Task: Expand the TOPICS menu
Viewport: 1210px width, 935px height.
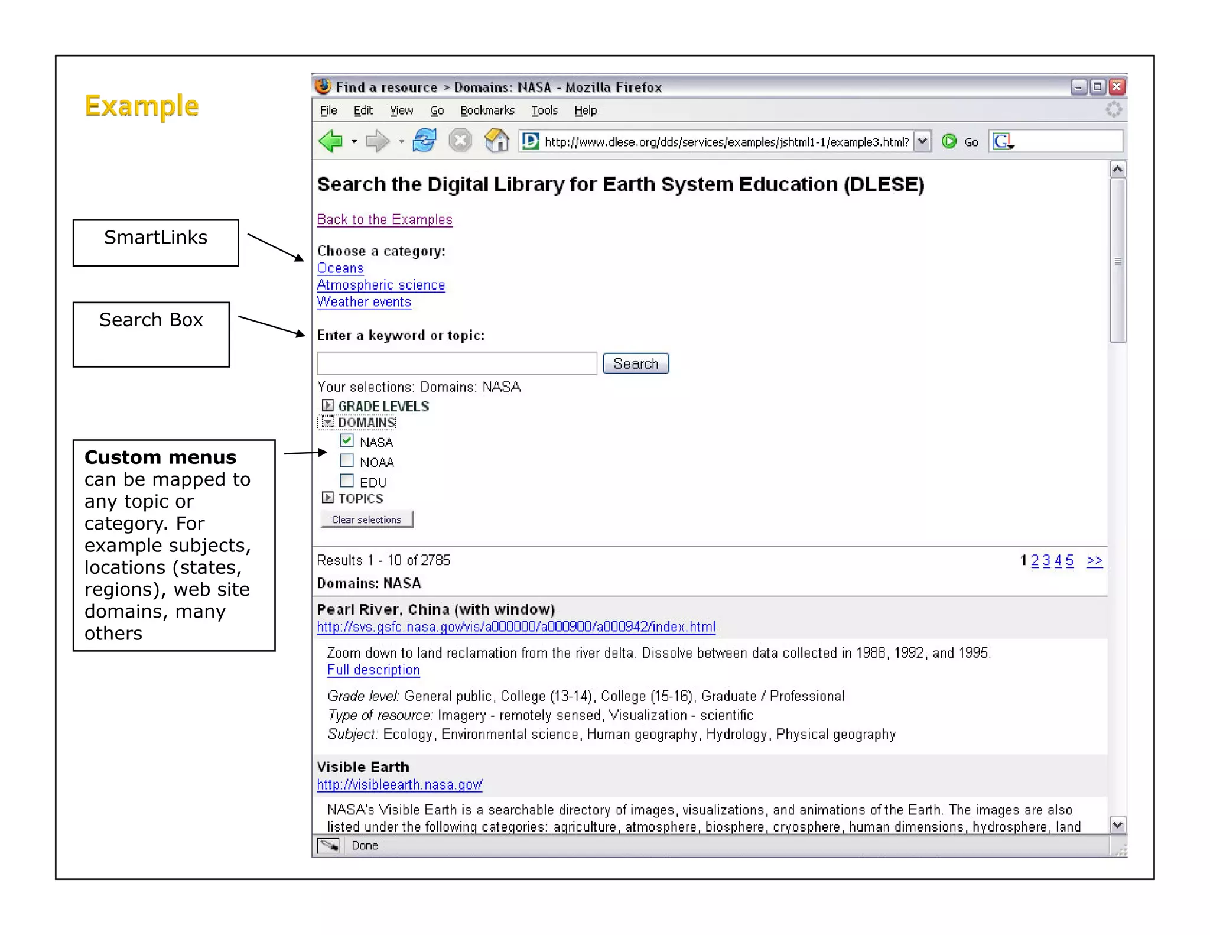Action: coord(327,498)
